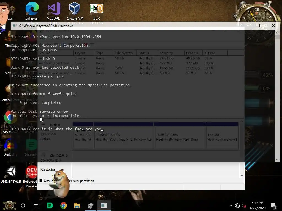
Task: Click the "No Media" text in Disk Management
Action: [x=48, y=170]
